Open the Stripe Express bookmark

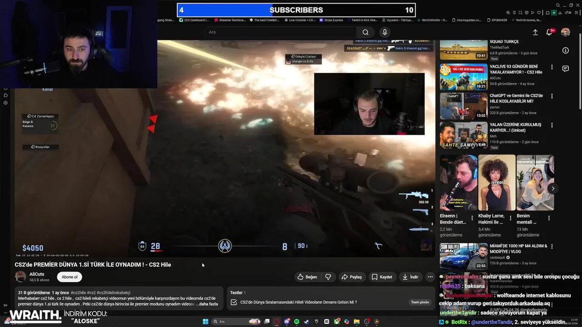tap(331, 20)
